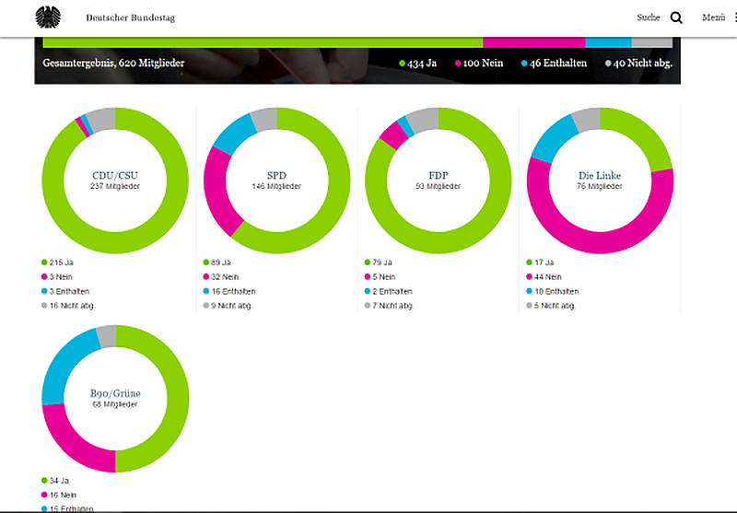Click the Suche label
Viewport: 737px width, 513px height.
649,17
